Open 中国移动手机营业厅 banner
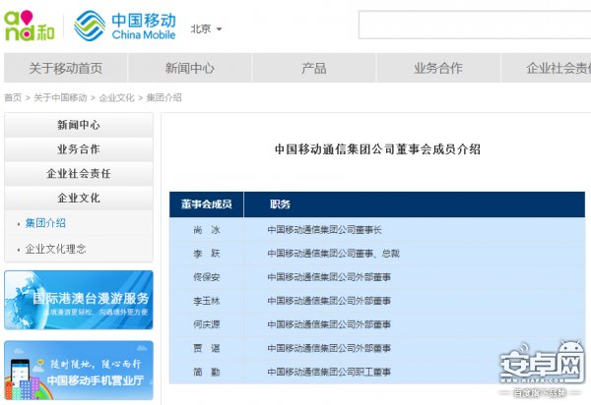Viewport: 591px width, 405px height. (x=79, y=370)
